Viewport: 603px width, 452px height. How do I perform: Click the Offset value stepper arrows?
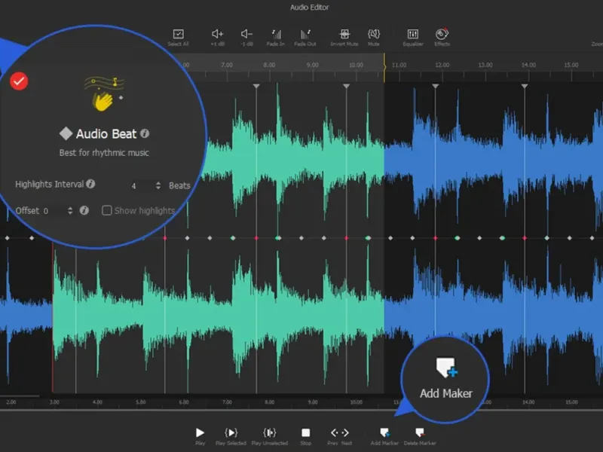70,211
